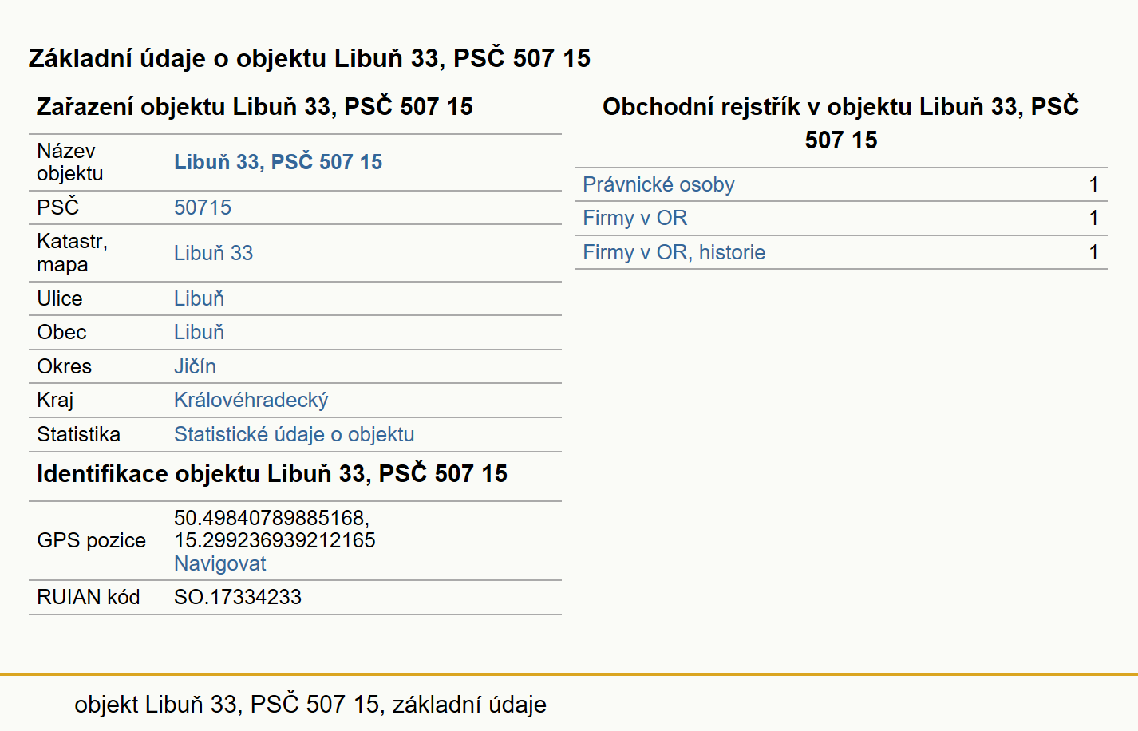Click the Obchodní rejstřík v objektu heading
This screenshot has height=731, width=1138.
tap(840, 123)
